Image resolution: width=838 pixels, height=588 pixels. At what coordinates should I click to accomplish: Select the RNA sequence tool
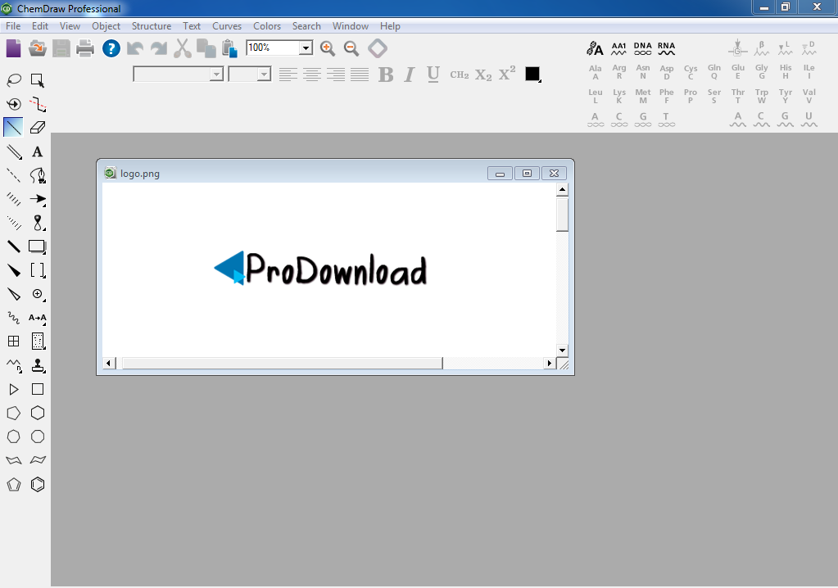pos(667,48)
